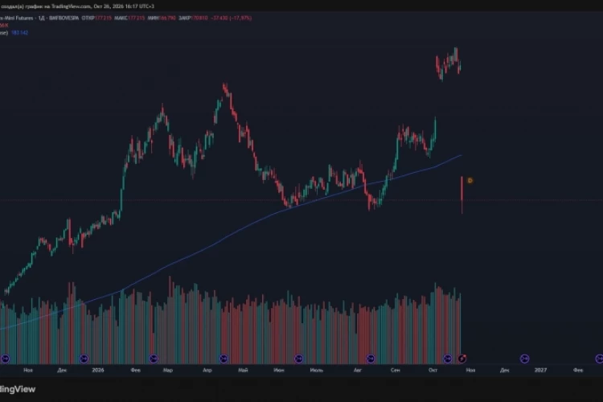Viewport: 603px width, 402px height.
Task: Click the МИН low price value in legend
Action: (x=168, y=18)
